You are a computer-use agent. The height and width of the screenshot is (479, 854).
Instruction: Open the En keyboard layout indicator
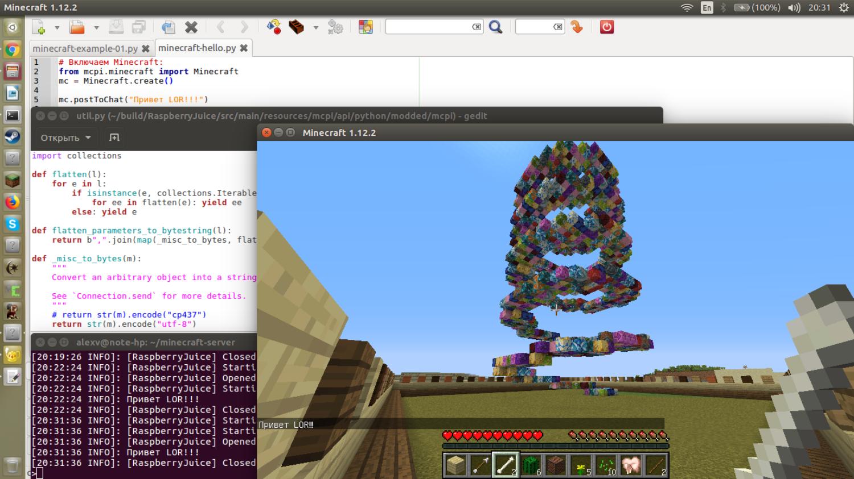707,7
